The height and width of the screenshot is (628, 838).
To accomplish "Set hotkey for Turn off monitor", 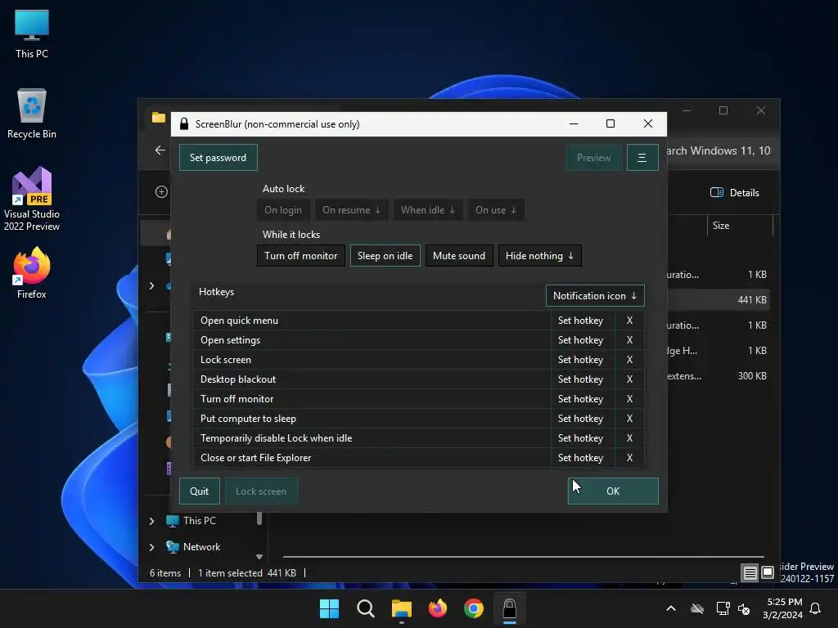I will (581, 399).
